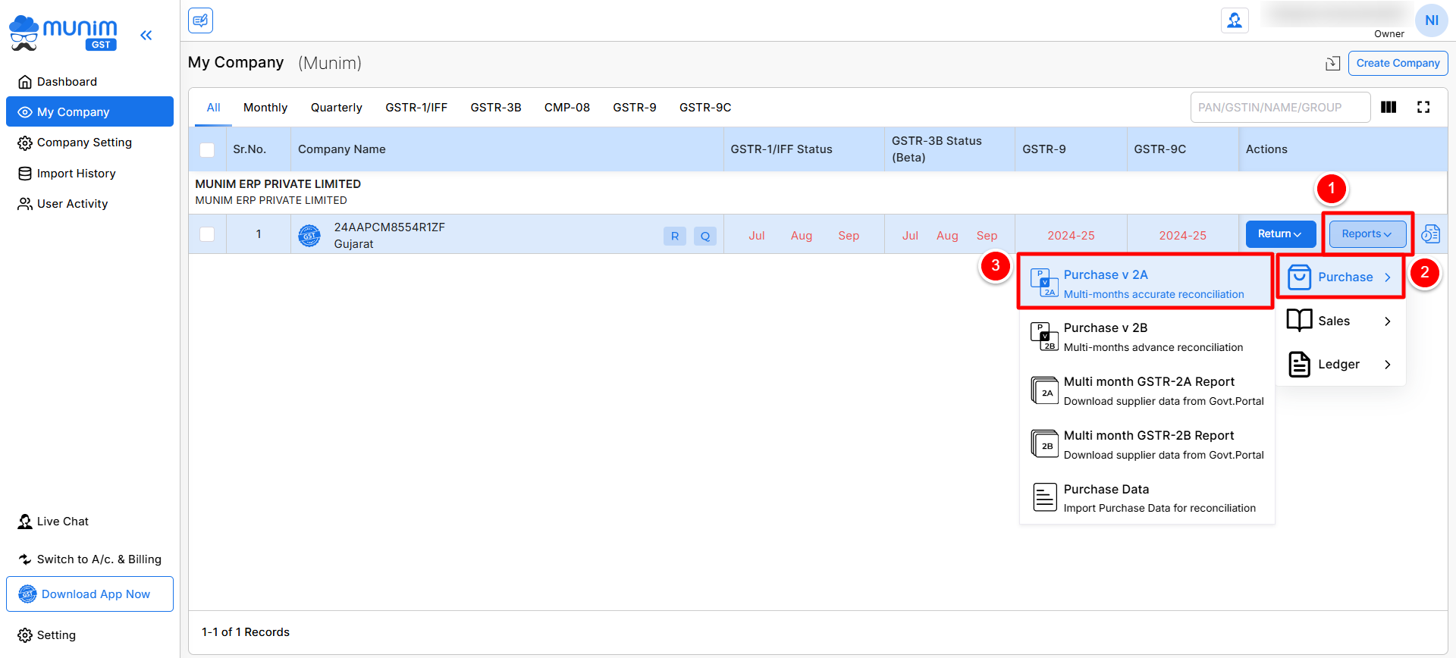Viewport: 1456px width, 658px height.
Task: Click the Multi month GSTR-2B Report icon
Action: coord(1044,443)
